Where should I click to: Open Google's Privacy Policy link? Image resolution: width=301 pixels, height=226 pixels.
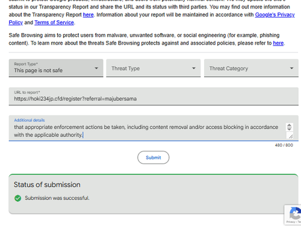click(x=275, y=14)
